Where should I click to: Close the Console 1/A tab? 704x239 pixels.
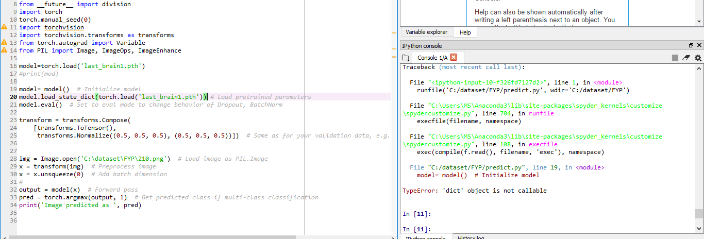point(454,57)
